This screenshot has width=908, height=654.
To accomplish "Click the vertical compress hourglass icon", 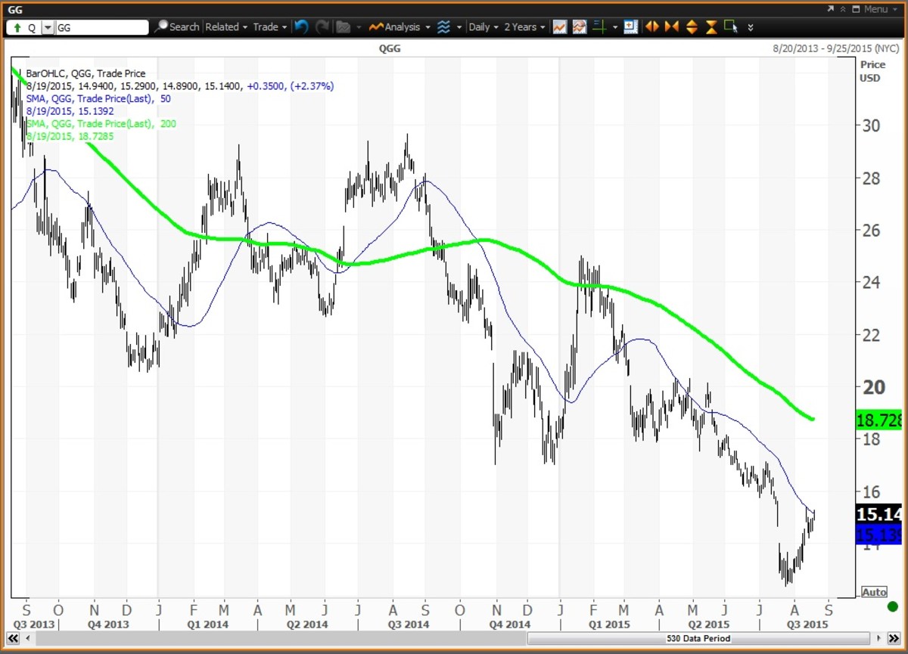I will pyautogui.click(x=711, y=27).
